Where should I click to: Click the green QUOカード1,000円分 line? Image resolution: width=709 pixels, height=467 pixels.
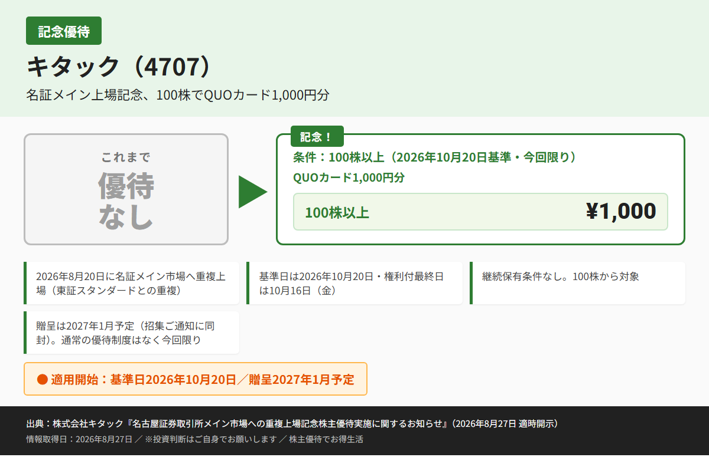tap(349, 177)
